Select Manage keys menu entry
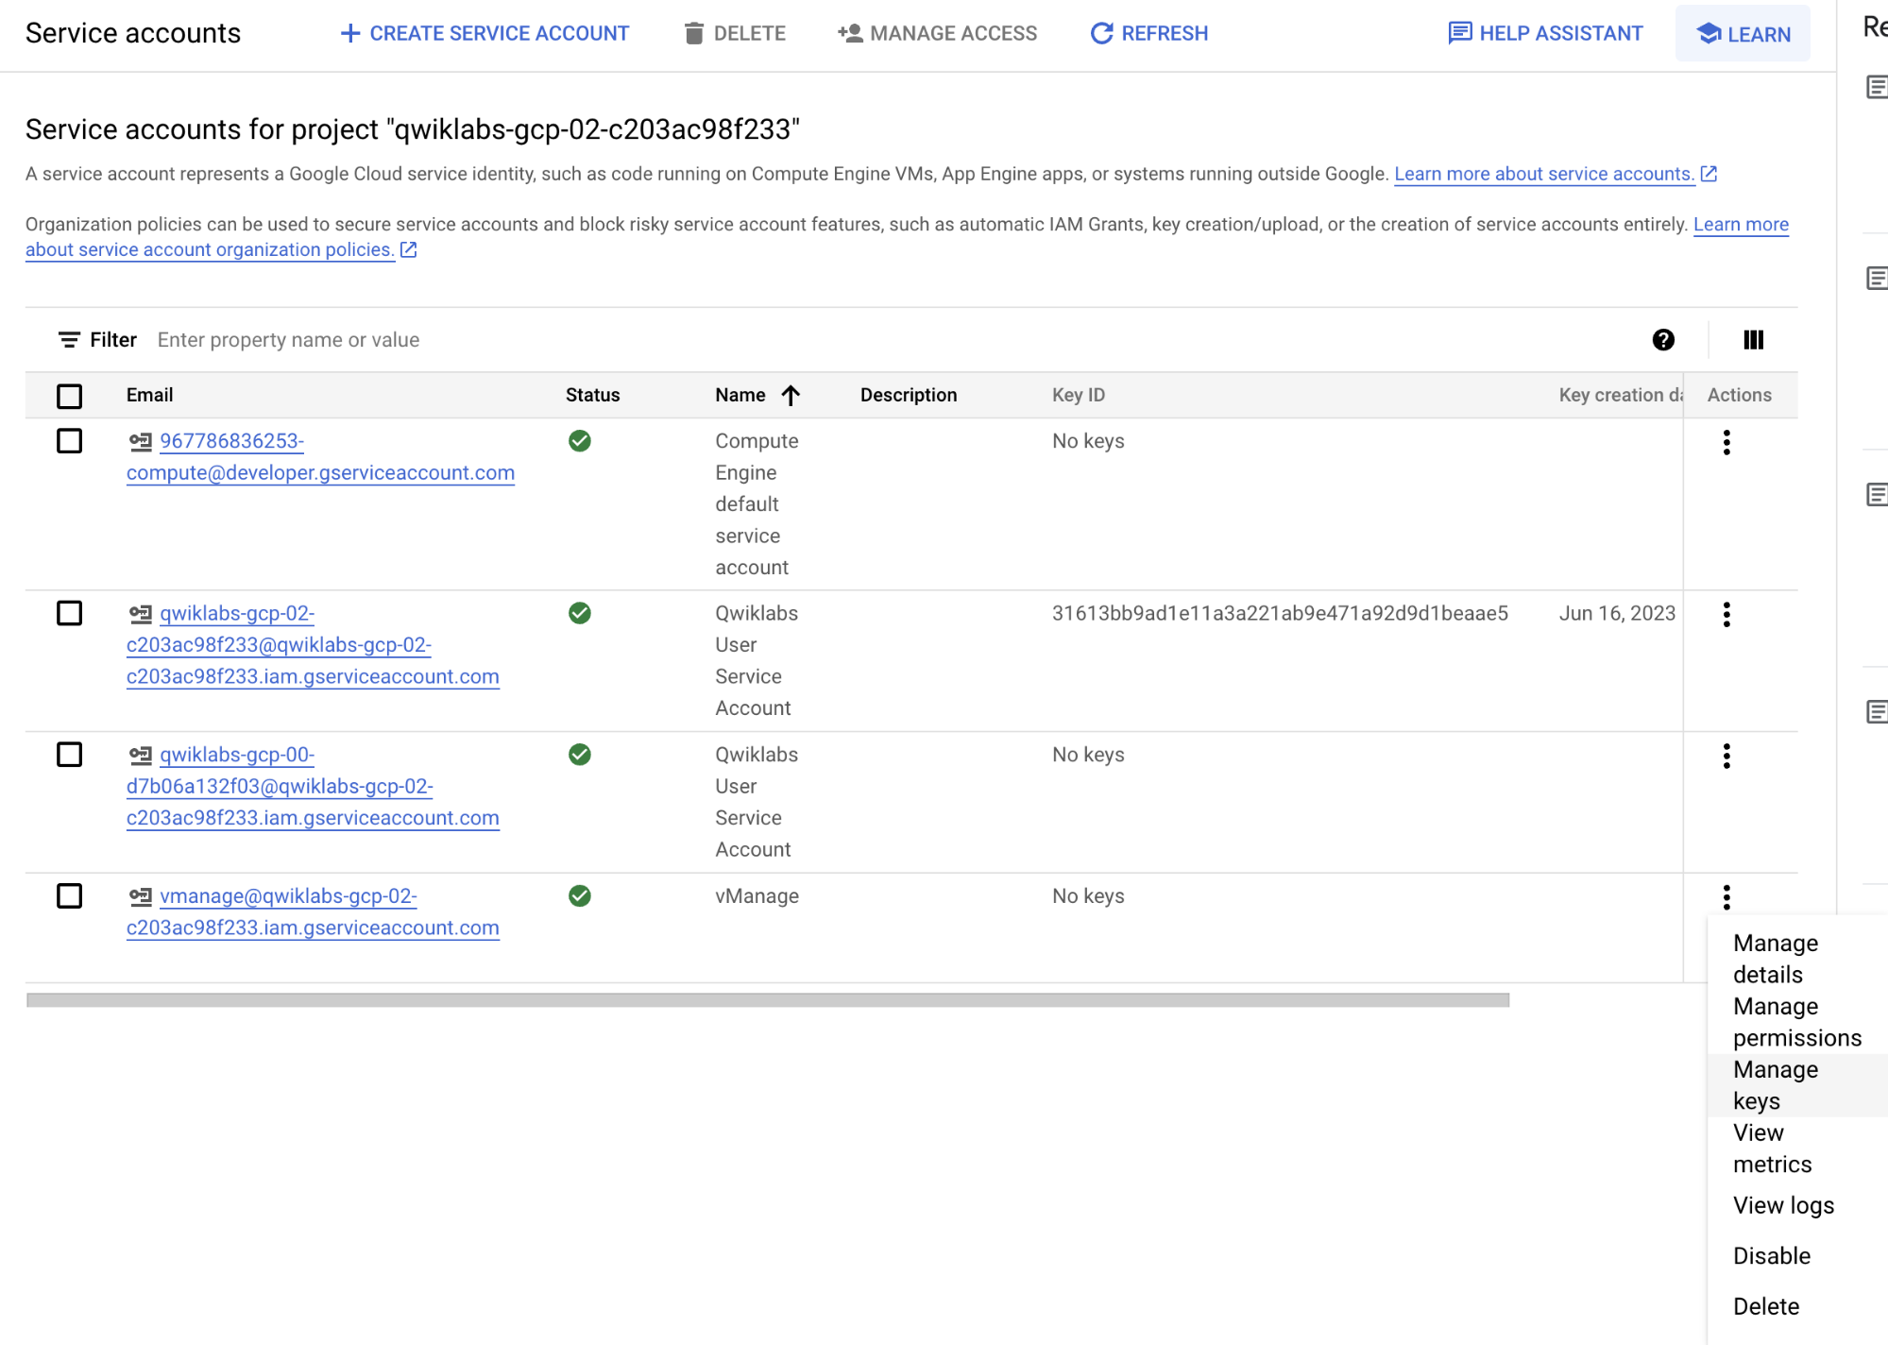 point(1798,1085)
